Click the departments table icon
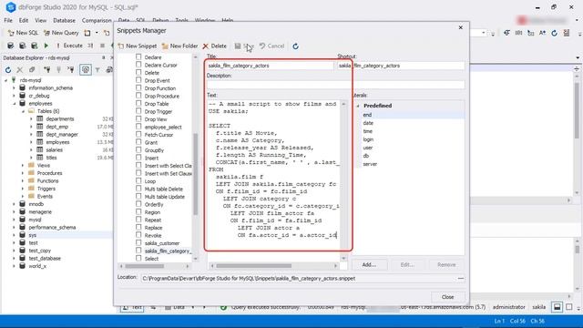This screenshot has height=328, width=583. tap(40, 118)
